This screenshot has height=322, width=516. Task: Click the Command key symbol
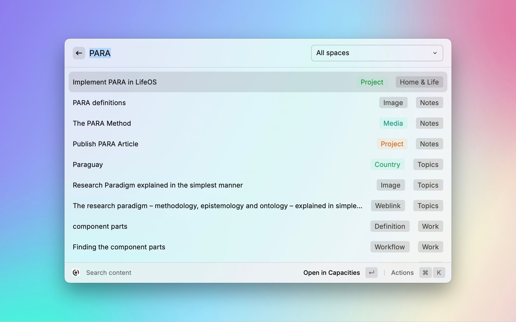coord(425,273)
